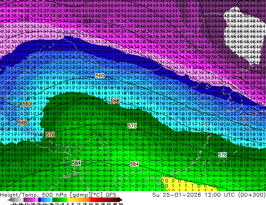Image resolution: width=266 pixels, height=205 pixels.
Task: Click the '12' value on the legend
Action: (79, 204)
